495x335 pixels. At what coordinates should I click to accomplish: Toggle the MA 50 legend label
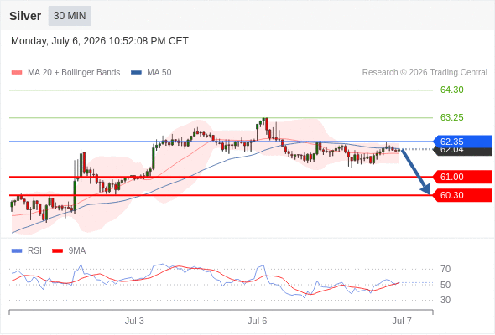pyautogui.click(x=159, y=73)
